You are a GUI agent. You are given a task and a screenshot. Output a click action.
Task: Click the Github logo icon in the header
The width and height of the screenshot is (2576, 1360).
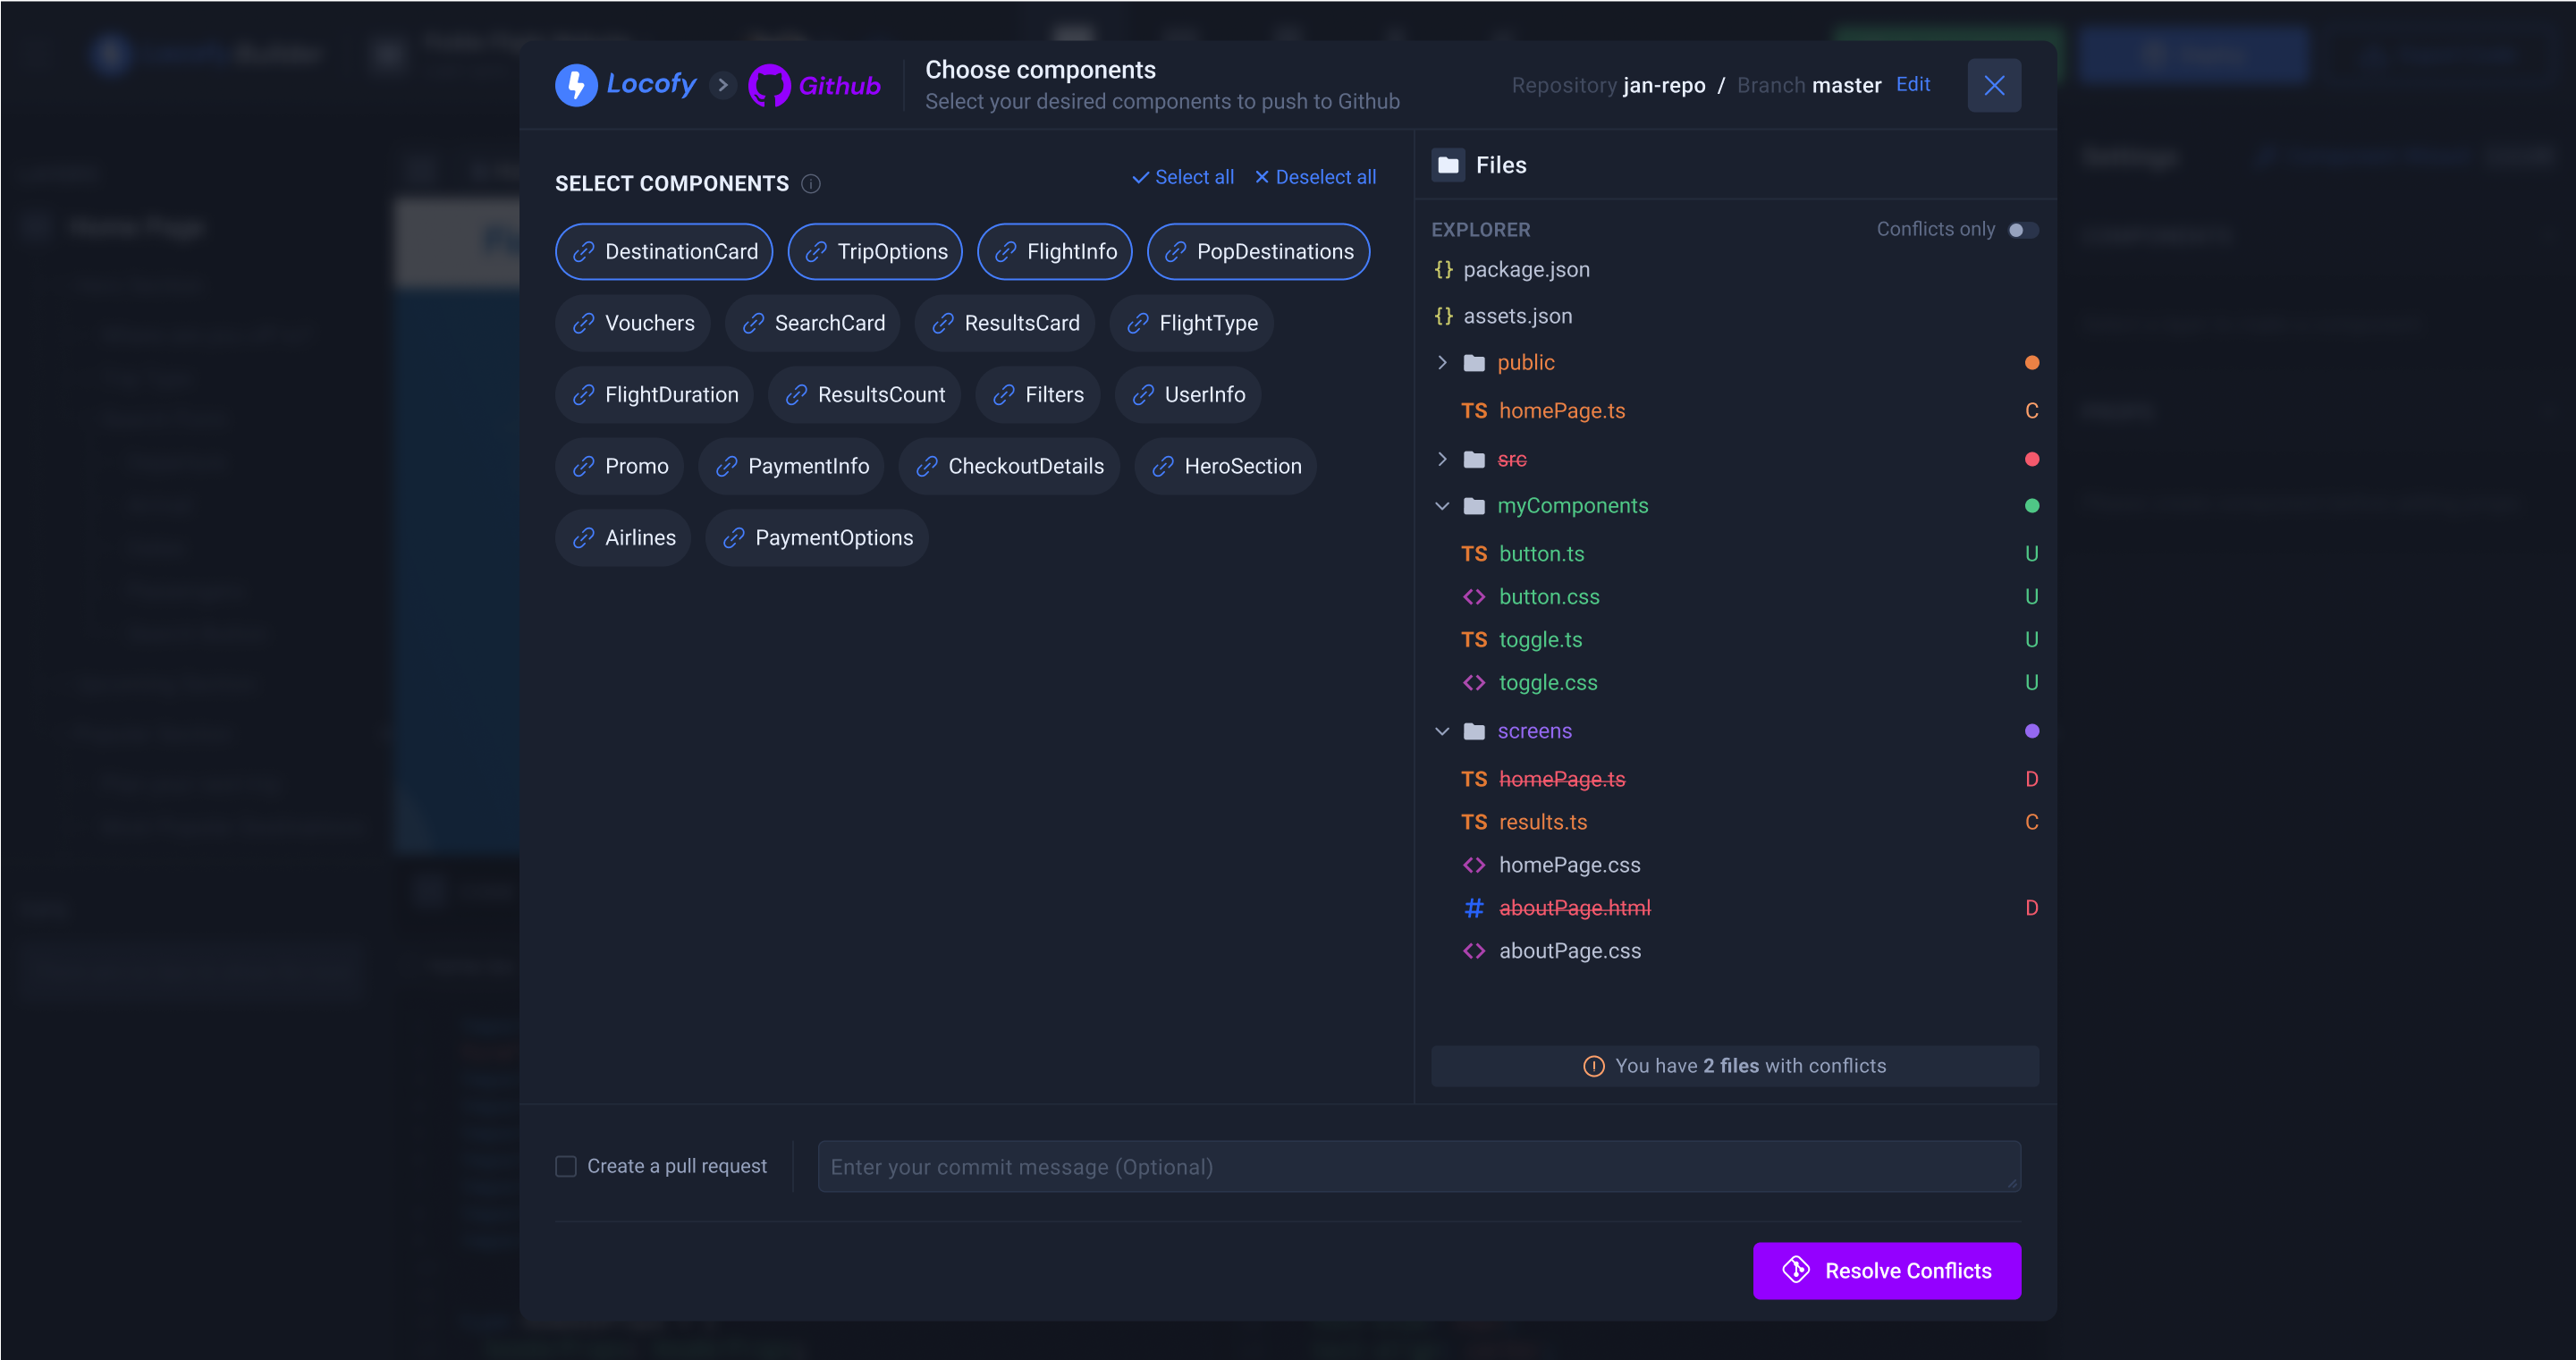[x=769, y=85]
